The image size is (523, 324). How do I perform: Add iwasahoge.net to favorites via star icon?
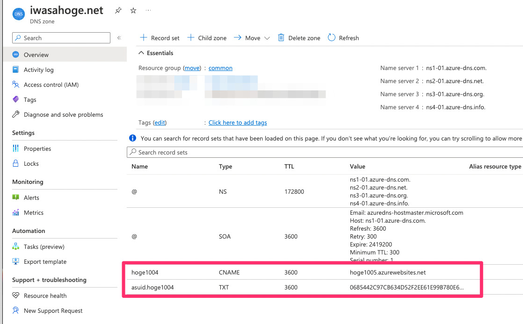(133, 10)
